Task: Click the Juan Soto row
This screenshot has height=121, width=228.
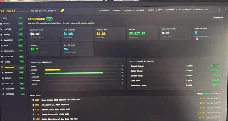Action: coord(175,80)
